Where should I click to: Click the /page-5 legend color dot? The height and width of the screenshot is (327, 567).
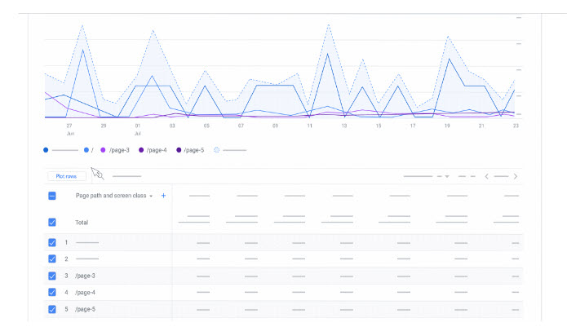[179, 150]
